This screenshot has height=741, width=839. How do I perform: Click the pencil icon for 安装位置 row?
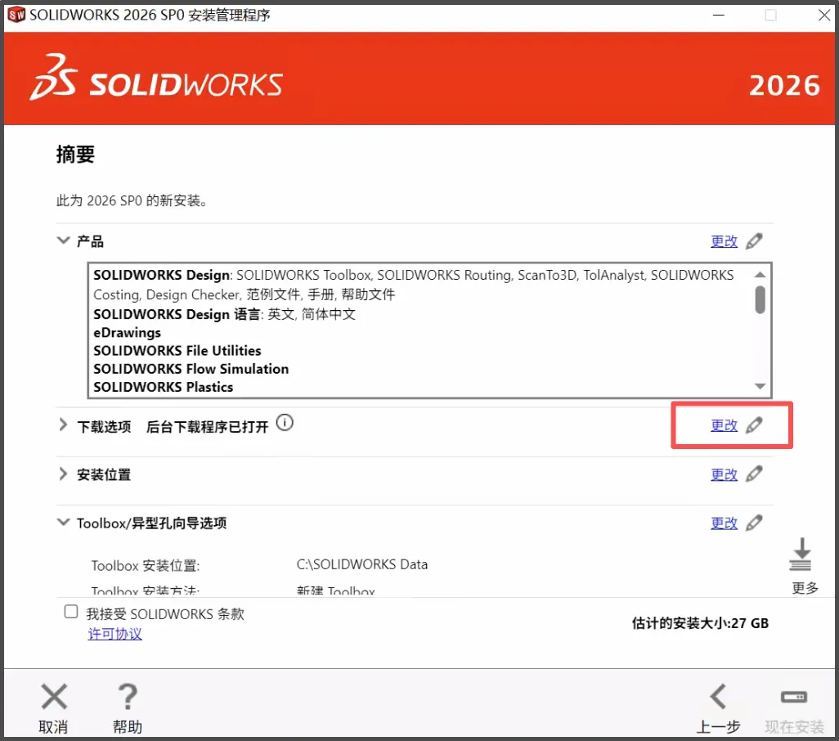pyautogui.click(x=754, y=474)
